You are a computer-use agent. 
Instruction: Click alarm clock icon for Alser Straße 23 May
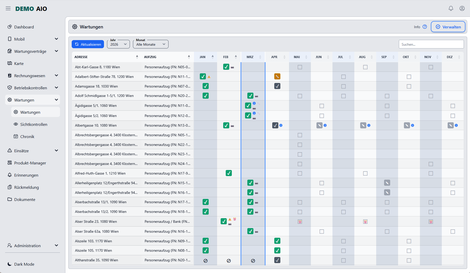coord(300,222)
